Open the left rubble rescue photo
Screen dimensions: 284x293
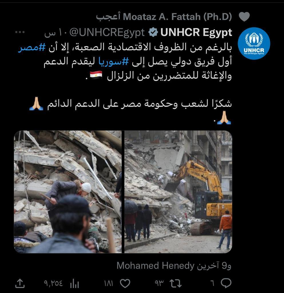68,192
